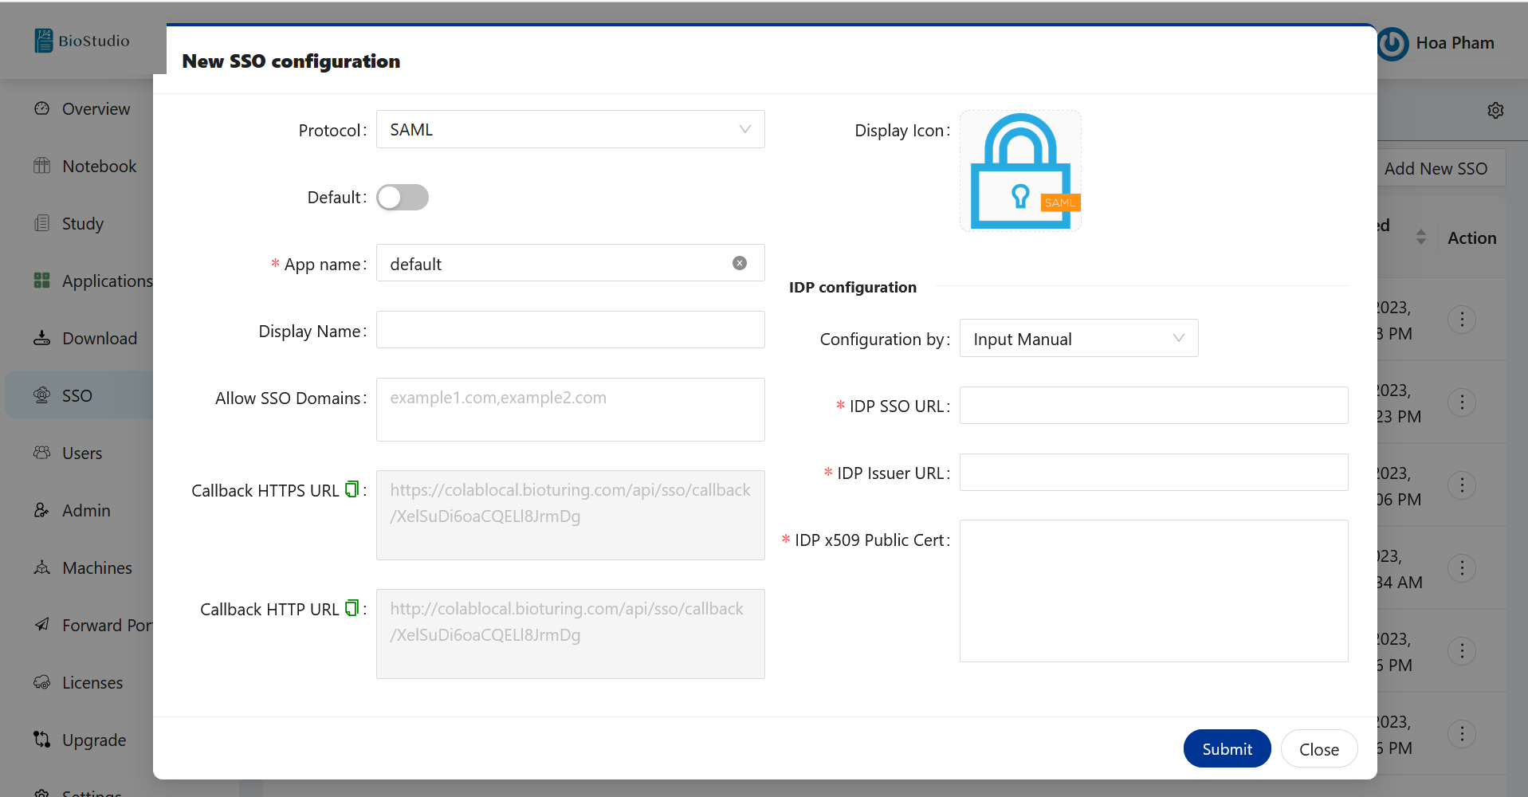Image resolution: width=1528 pixels, height=797 pixels.
Task: Close the SSO configuration dialog
Action: pyautogui.click(x=1319, y=749)
